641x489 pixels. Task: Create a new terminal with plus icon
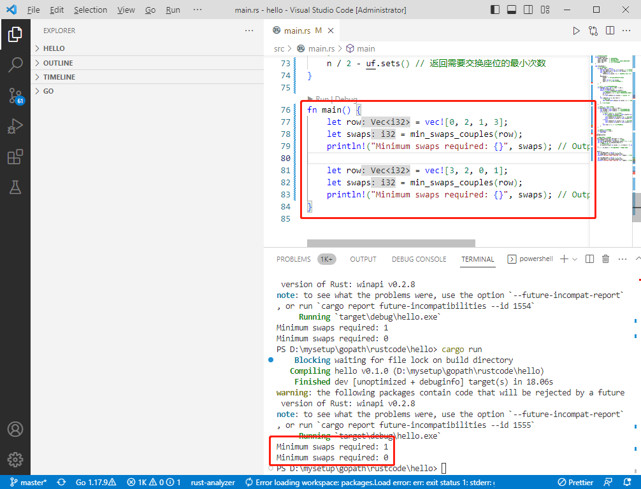pos(564,259)
